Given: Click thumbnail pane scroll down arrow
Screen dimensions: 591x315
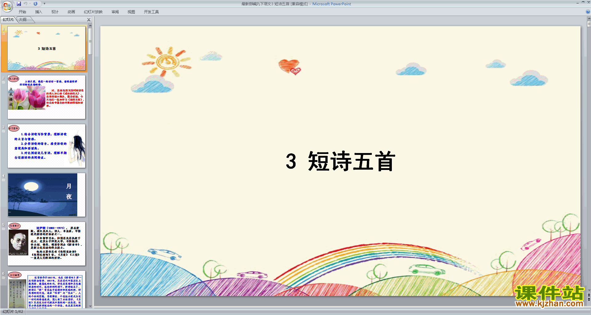Looking at the screenshot, I should click(x=90, y=306).
